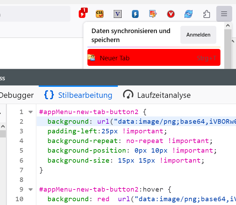This screenshot has width=236, height=205.
Task: Click the blue sync arrows extension icon
Action: 188,14
